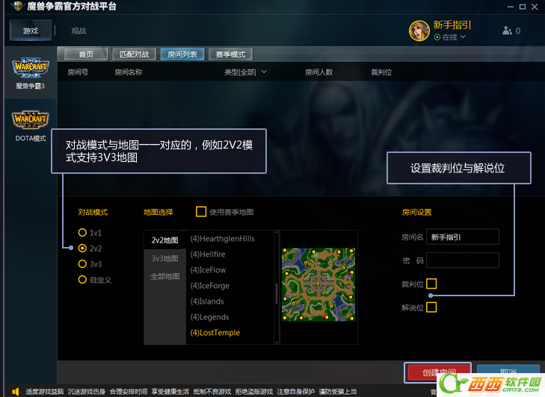Select the (4)Legends map

pos(209,317)
